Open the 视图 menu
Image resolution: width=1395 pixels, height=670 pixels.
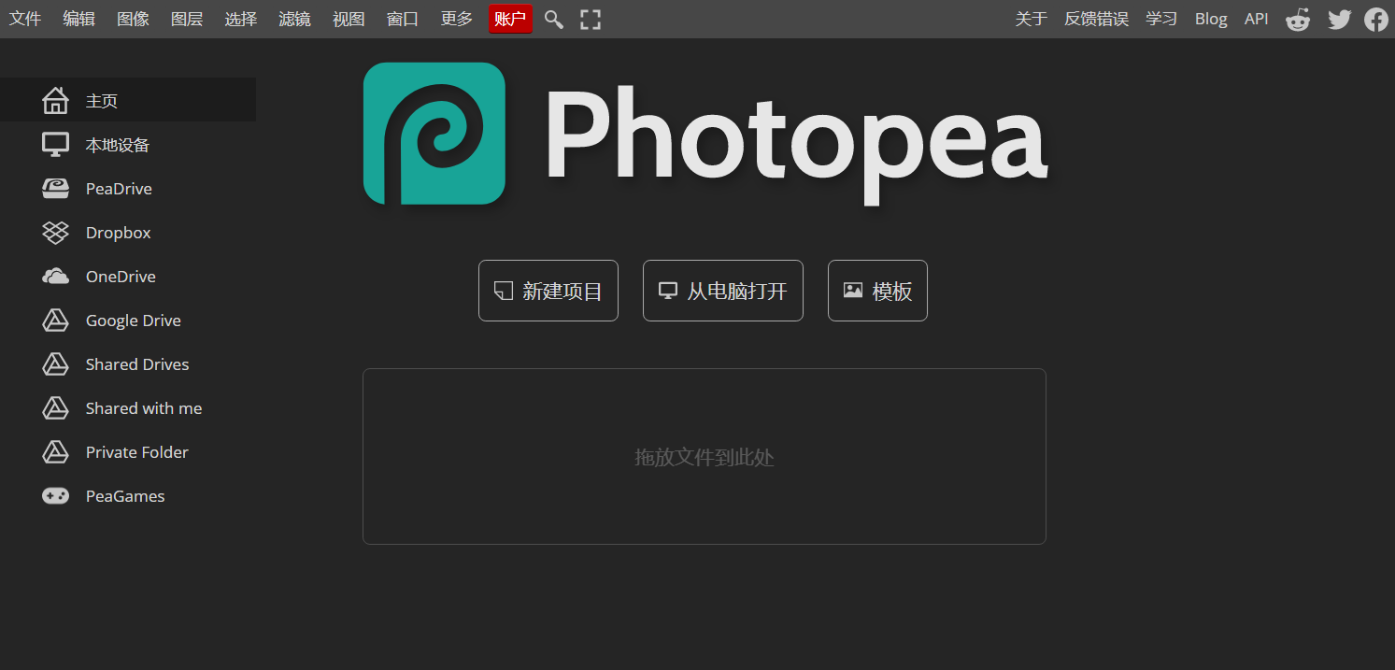point(349,19)
